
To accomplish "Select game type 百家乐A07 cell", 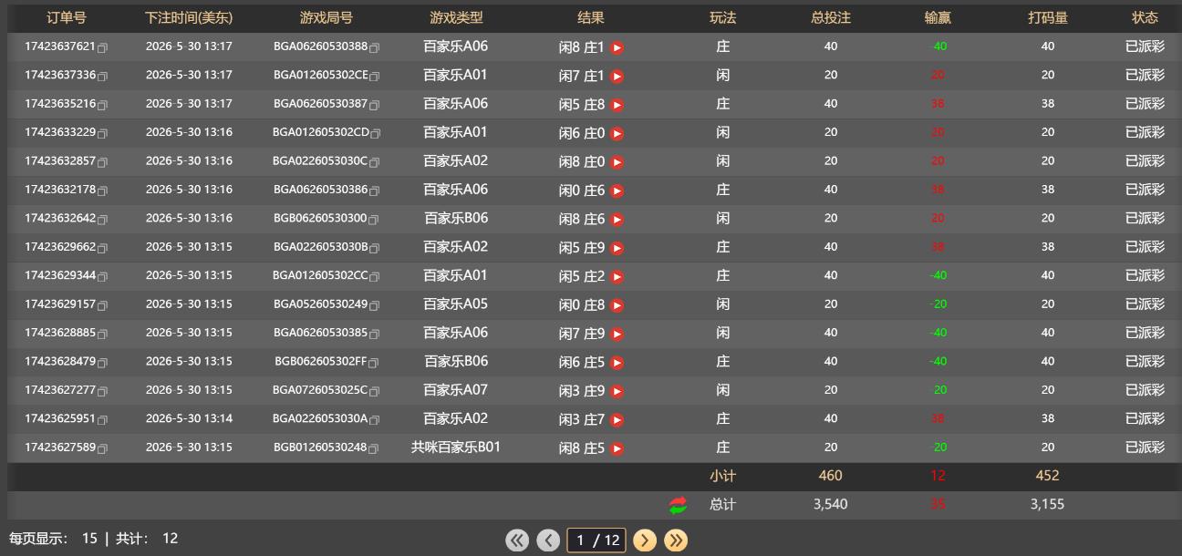I will click(x=456, y=389).
